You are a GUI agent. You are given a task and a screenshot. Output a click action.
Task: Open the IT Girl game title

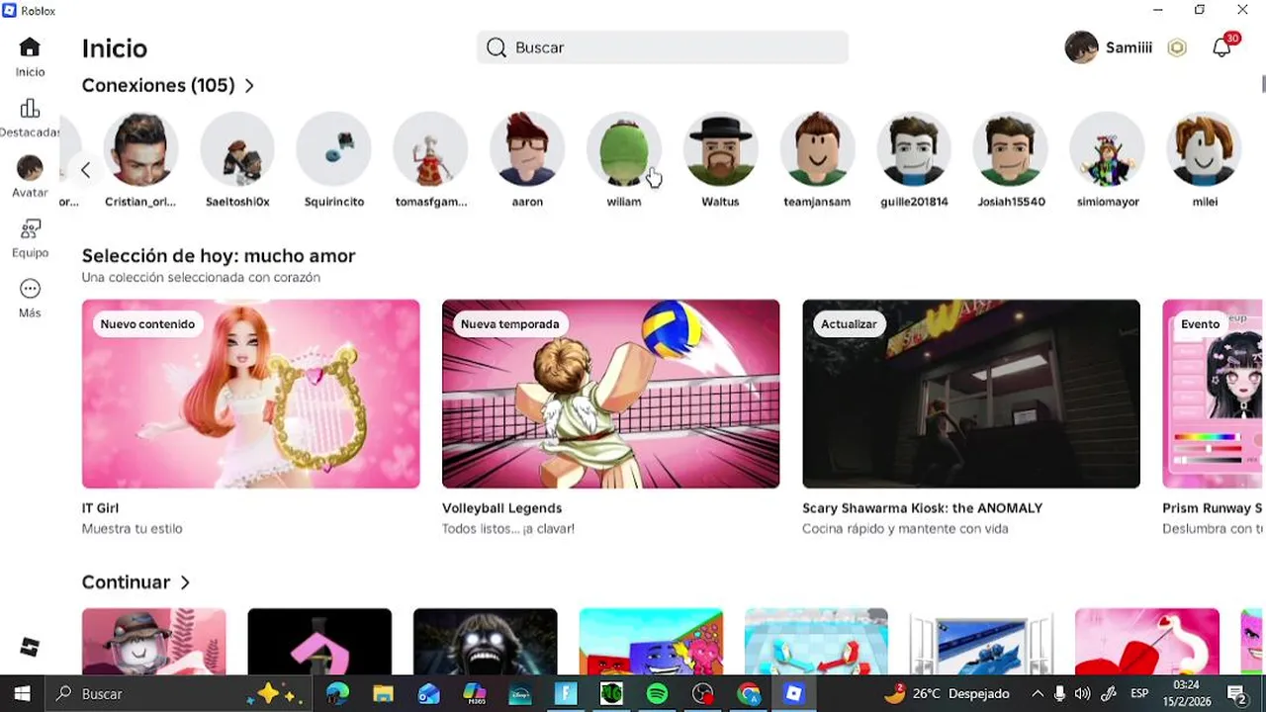coord(100,508)
